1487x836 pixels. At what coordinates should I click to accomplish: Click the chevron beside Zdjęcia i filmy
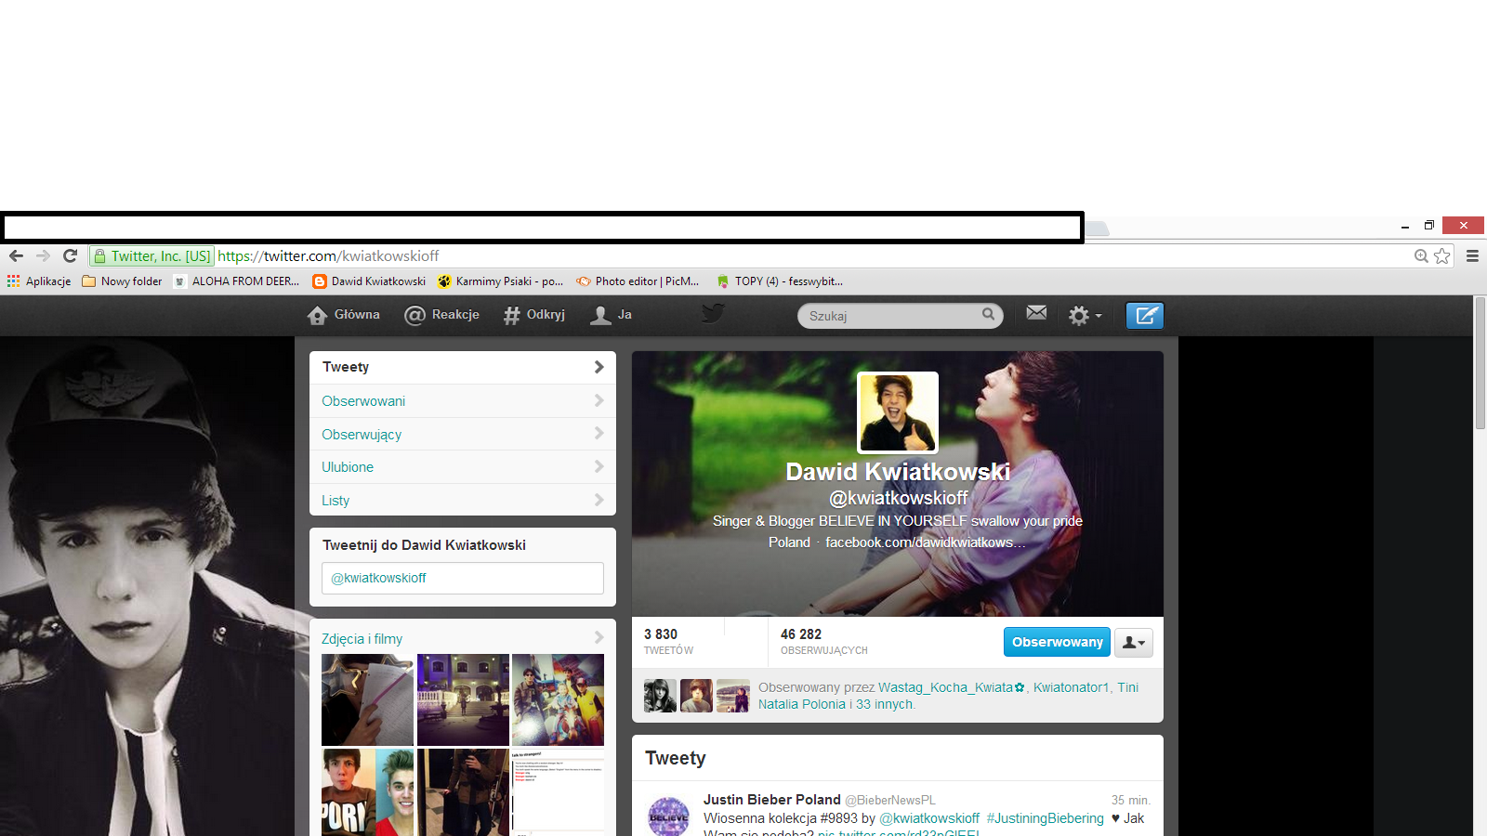coord(599,638)
